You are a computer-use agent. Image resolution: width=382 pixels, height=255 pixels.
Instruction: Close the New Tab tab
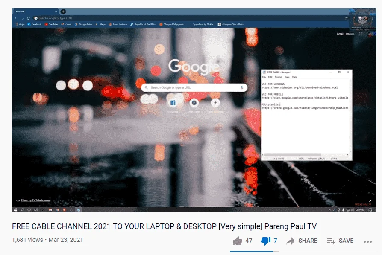pyautogui.click(x=56, y=12)
